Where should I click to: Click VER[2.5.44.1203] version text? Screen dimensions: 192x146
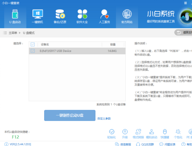tap(20, 144)
